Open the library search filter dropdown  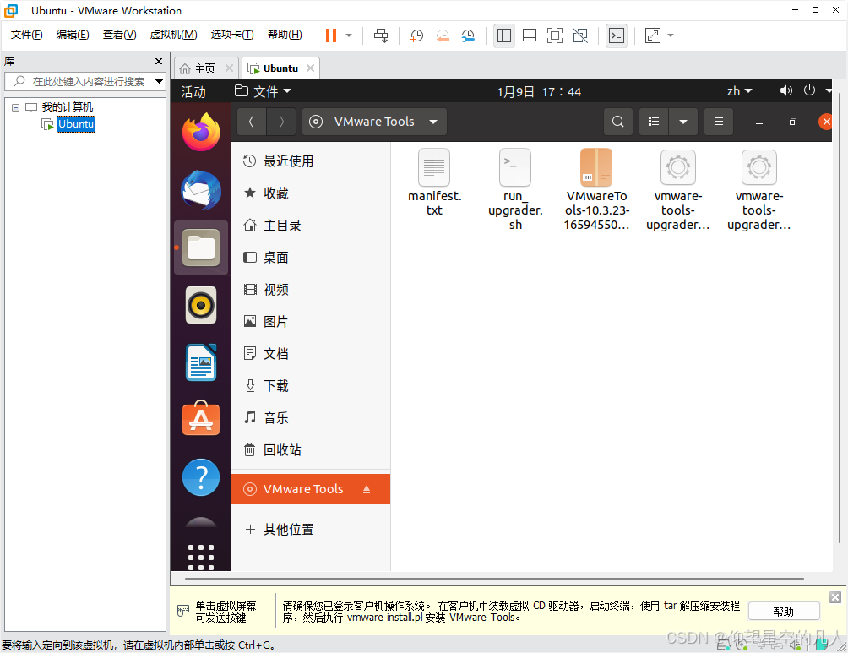[x=159, y=82]
